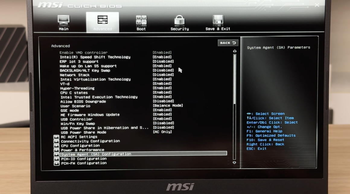The image size is (350, 194).
Task: Expand PCH-IO Configuration arrow
Action: [x=56, y=159]
